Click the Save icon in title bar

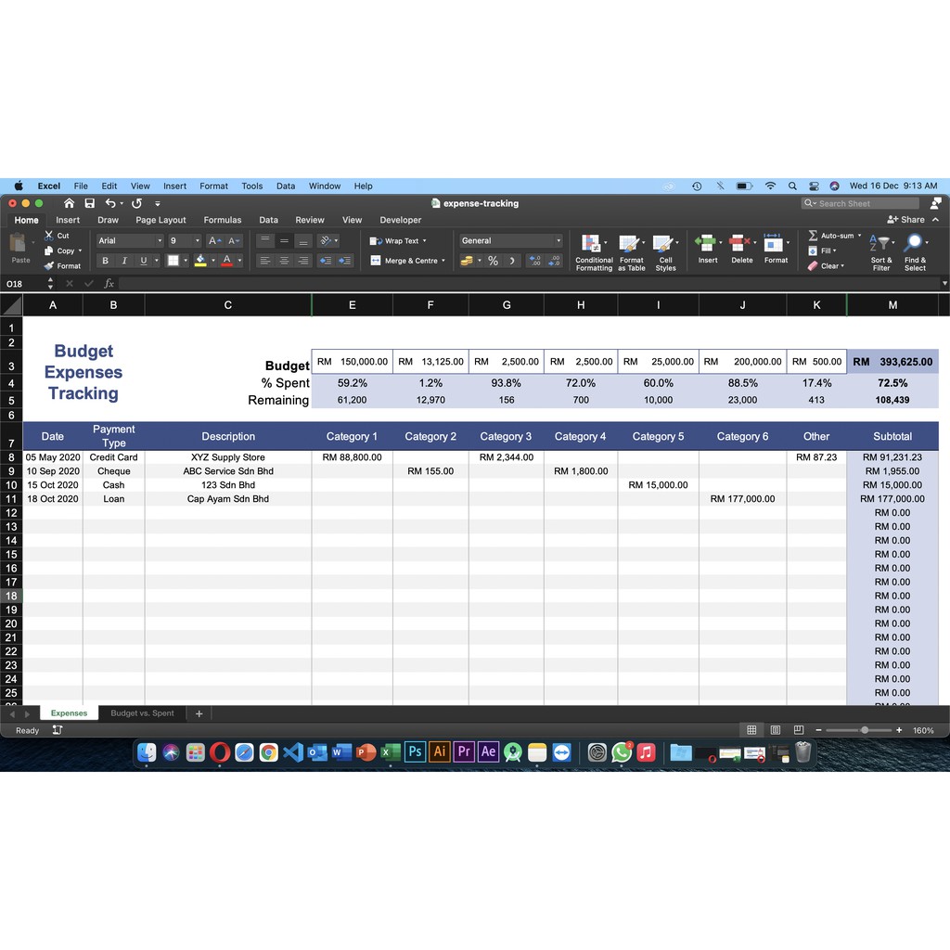pos(90,203)
